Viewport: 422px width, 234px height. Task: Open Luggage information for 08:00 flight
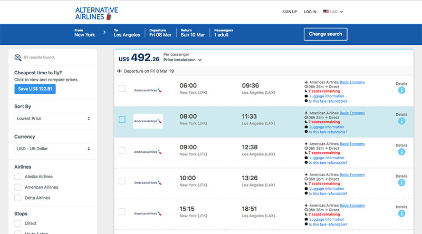tap(327, 127)
